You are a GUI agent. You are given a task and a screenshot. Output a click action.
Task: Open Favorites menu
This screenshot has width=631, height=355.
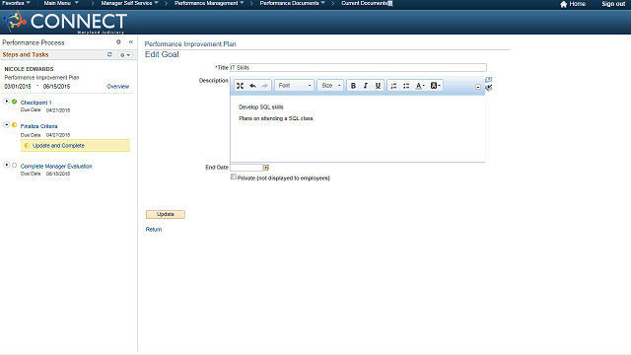point(16,3)
